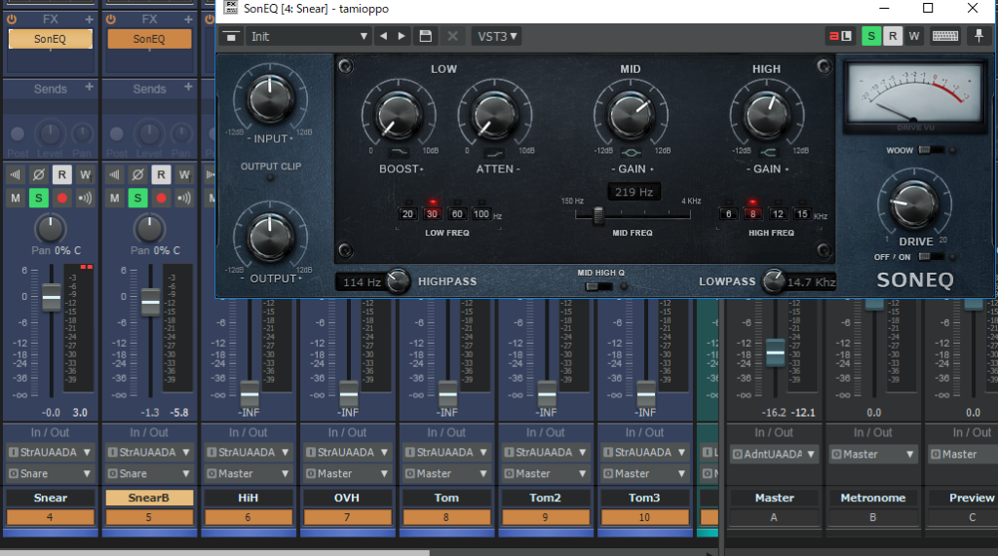
Task: Add a new FX to Snear channel
Action: click(x=90, y=19)
